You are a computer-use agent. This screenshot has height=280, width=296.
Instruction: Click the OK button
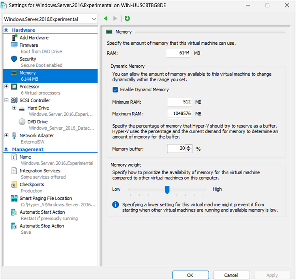[191, 275]
